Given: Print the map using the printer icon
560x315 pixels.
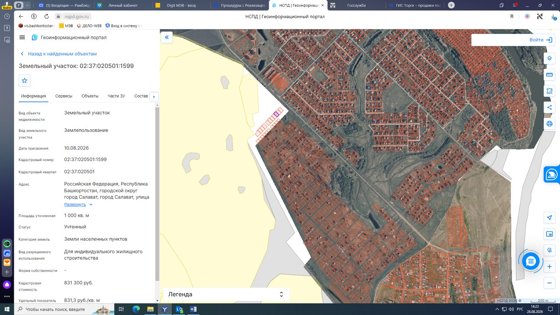Looking at the screenshot, I should pyautogui.click(x=549, y=124).
